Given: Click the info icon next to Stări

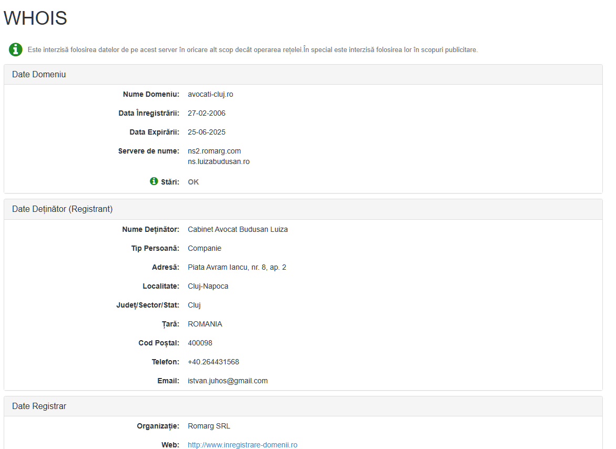Looking at the screenshot, I should [154, 181].
